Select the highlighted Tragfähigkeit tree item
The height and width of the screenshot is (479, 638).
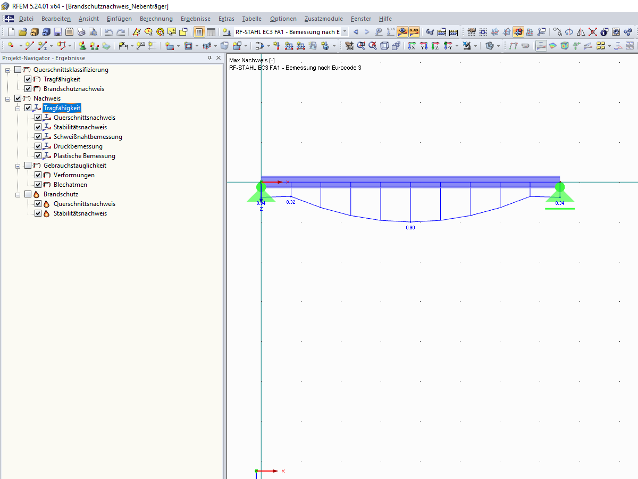click(x=62, y=108)
